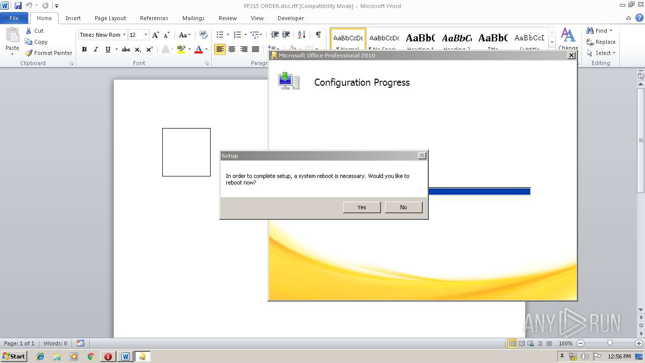Toggle strikethrough formatting

[126, 49]
